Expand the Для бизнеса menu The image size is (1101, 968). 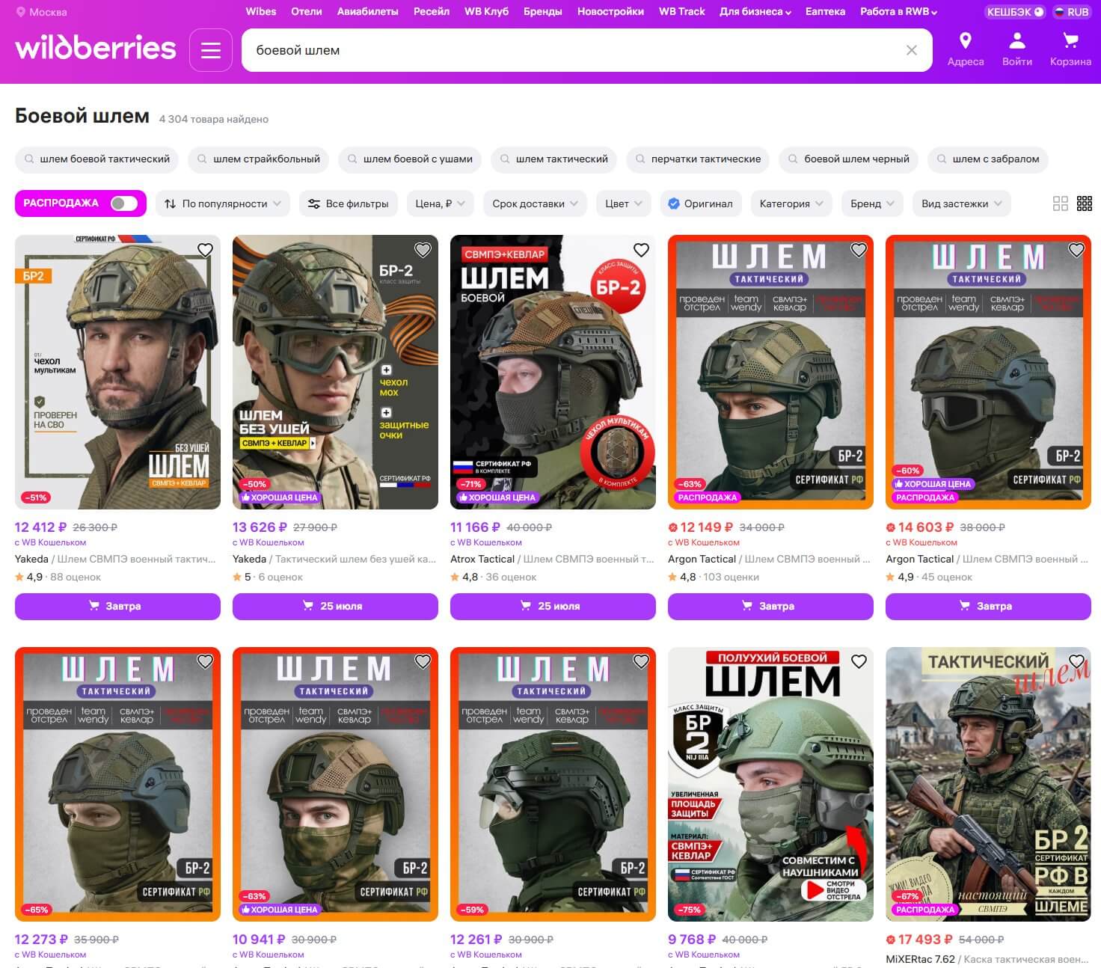click(755, 11)
